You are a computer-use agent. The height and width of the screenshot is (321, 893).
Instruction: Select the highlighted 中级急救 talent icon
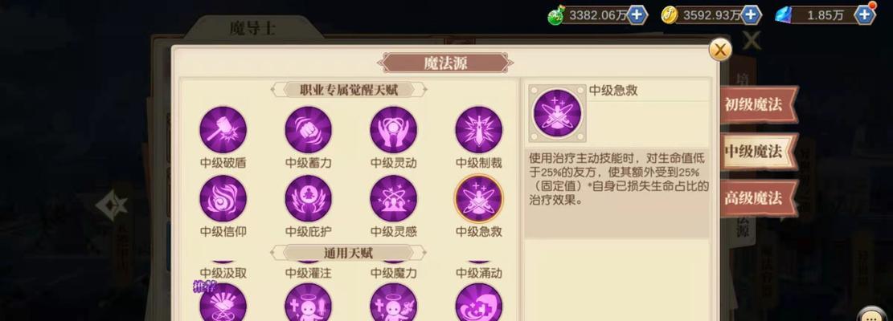(479, 199)
